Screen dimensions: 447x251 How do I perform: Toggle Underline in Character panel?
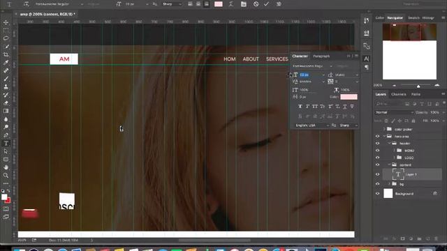click(344, 107)
